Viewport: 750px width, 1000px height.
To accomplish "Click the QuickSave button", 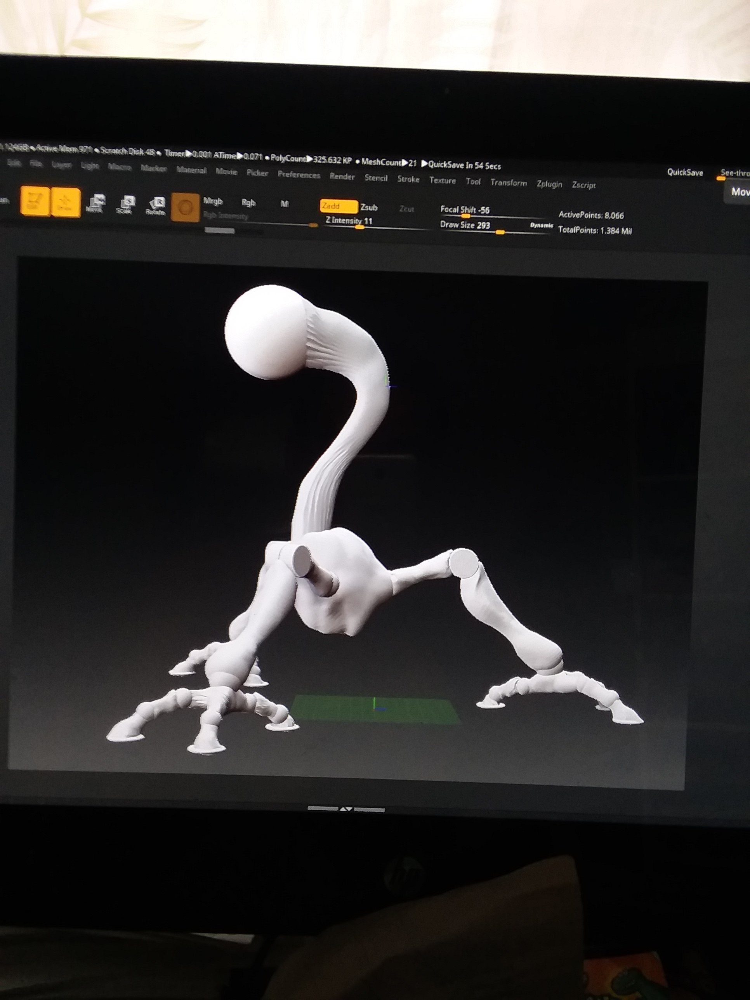I will [685, 172].
